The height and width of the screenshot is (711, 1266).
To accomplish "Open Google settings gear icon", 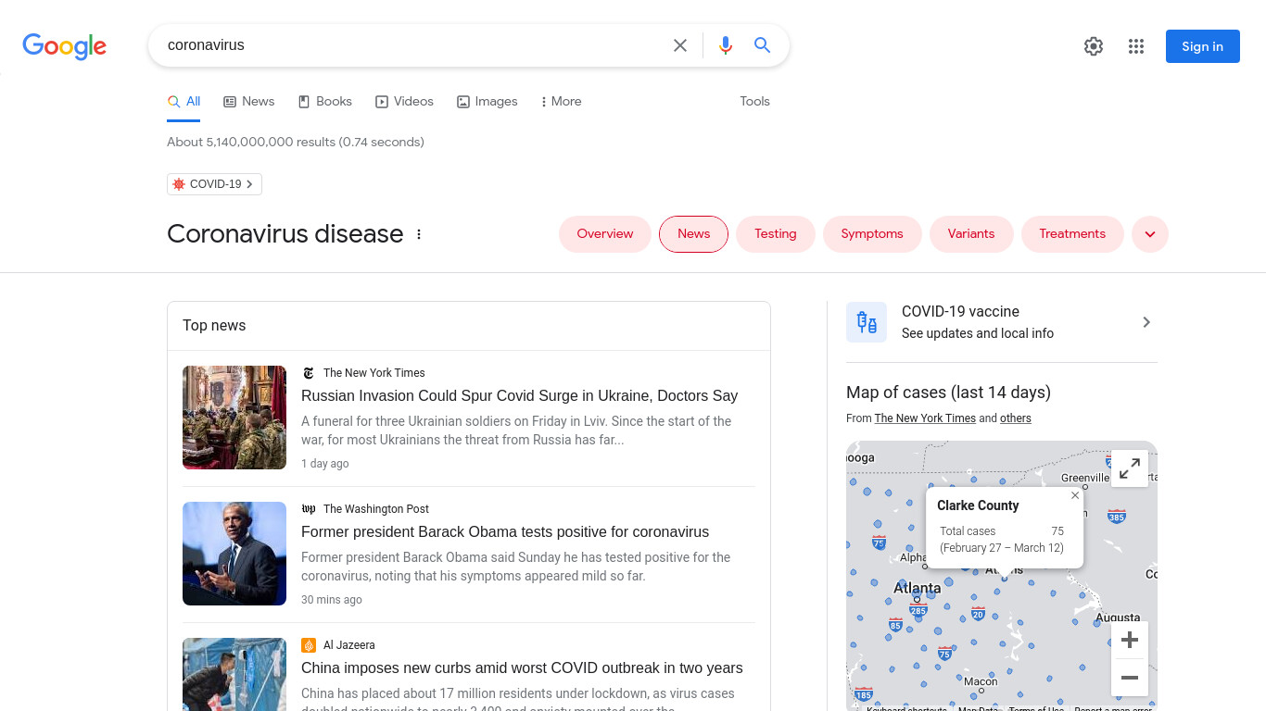I will pos(1094,46).
